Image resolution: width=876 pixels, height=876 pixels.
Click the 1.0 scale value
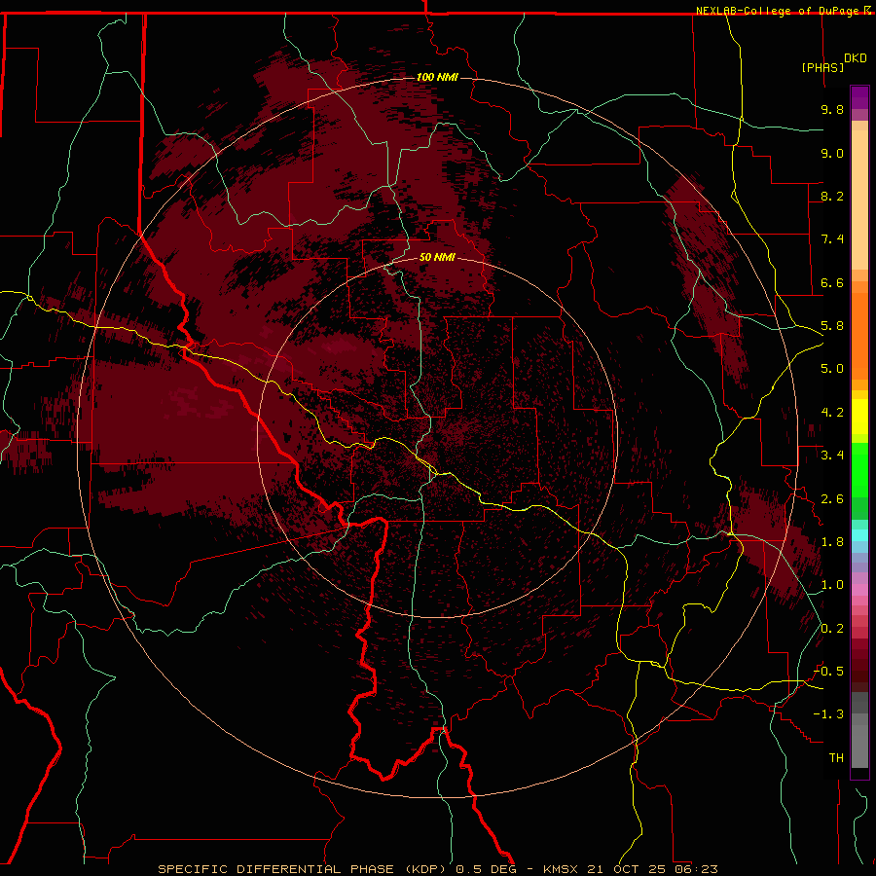tap(832, 585)
